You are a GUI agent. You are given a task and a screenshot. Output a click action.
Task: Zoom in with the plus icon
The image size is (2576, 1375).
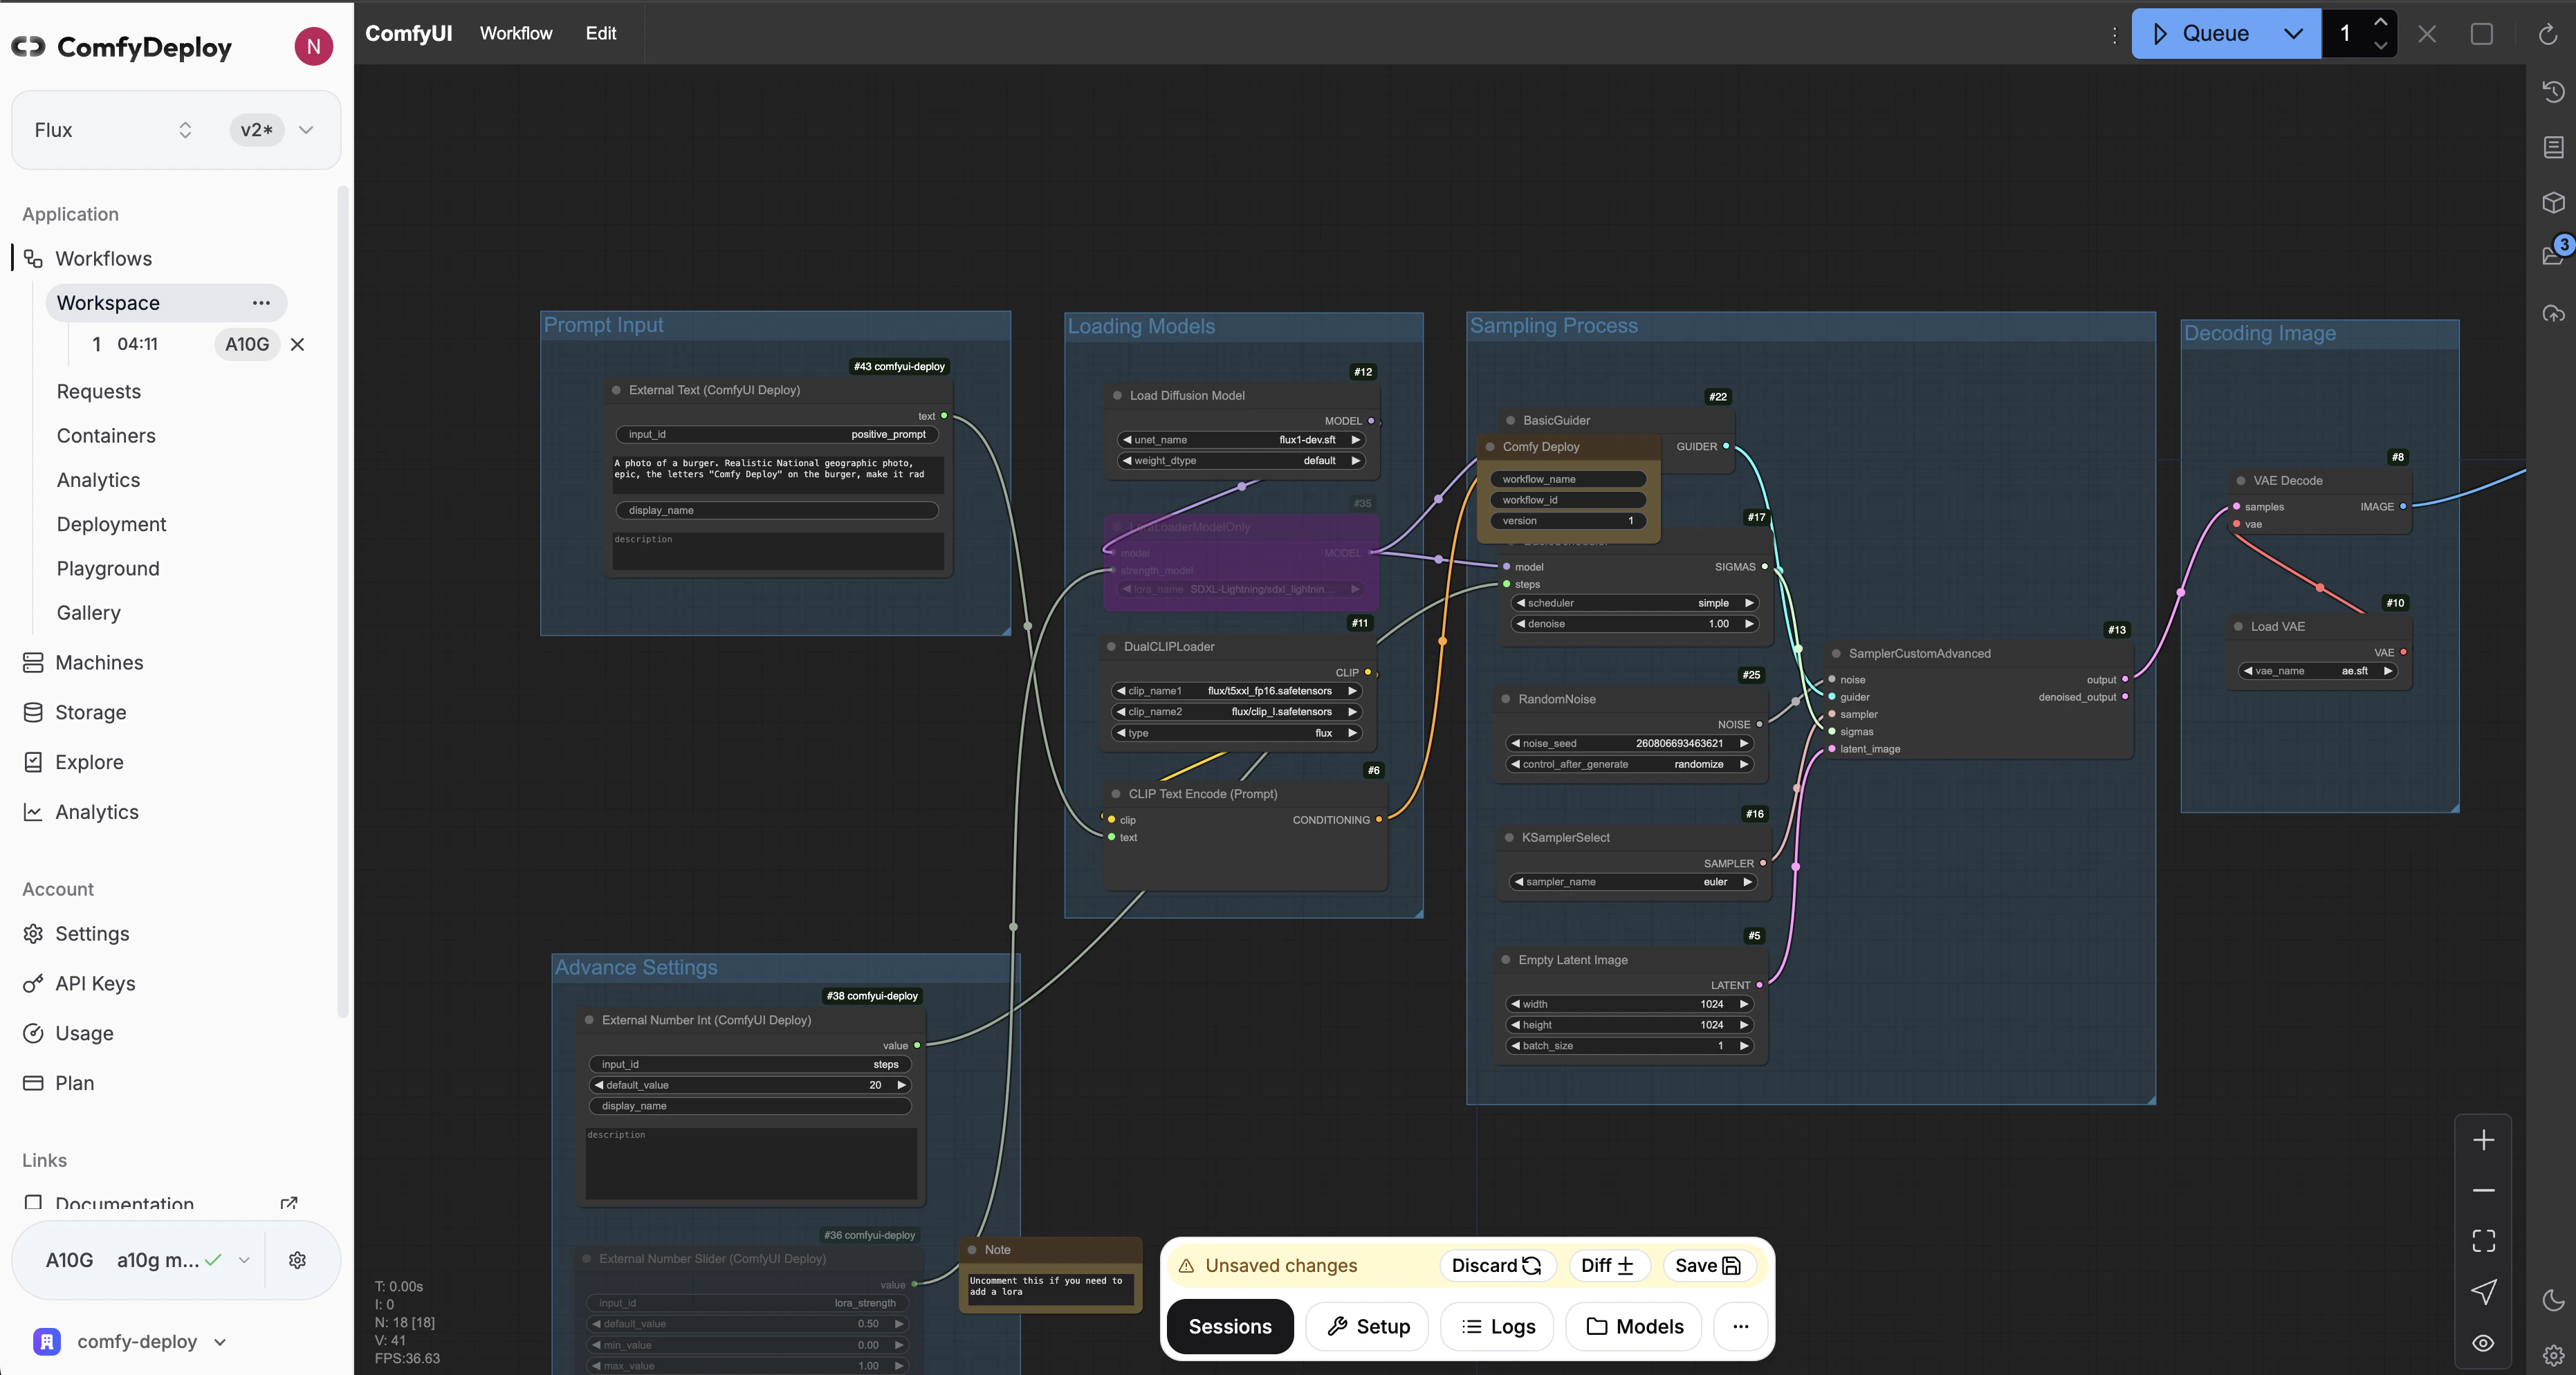tap(2483, 1140)
